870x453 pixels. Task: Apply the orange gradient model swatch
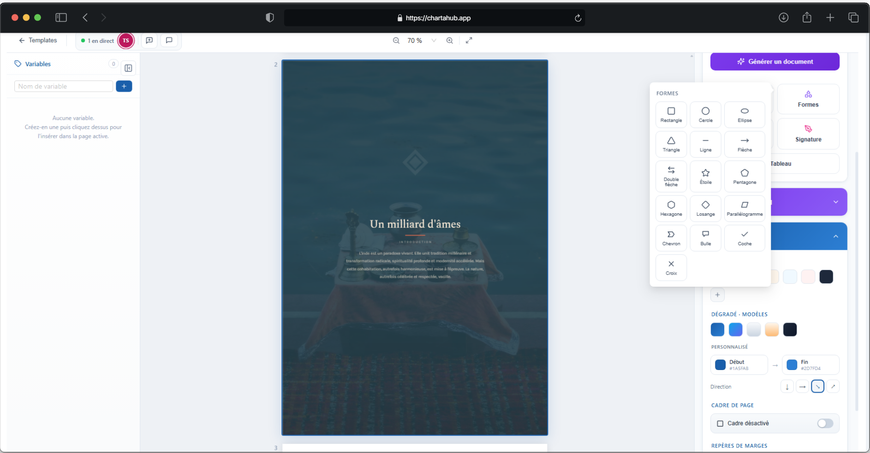[x=772, y=329]
